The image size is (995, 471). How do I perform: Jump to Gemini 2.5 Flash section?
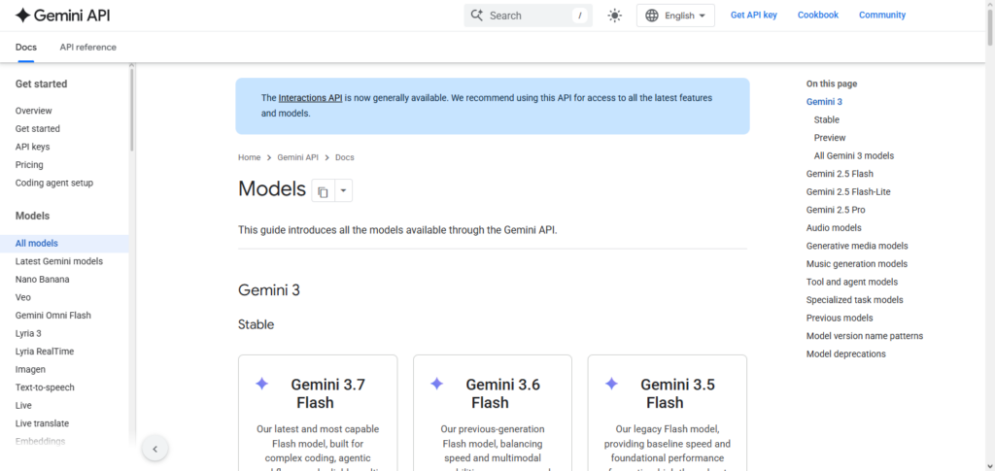pyautogui.click(x=840, y=174)
